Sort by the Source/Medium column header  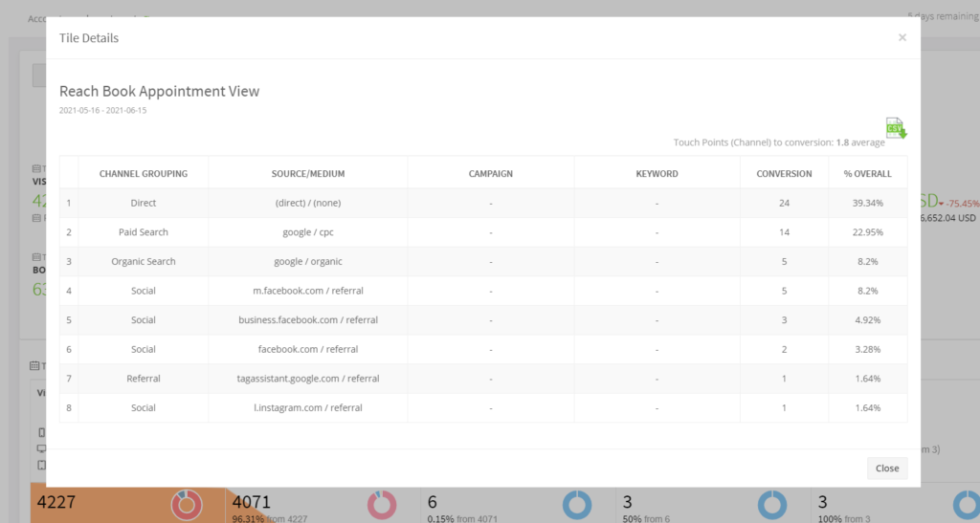(308, 174)
